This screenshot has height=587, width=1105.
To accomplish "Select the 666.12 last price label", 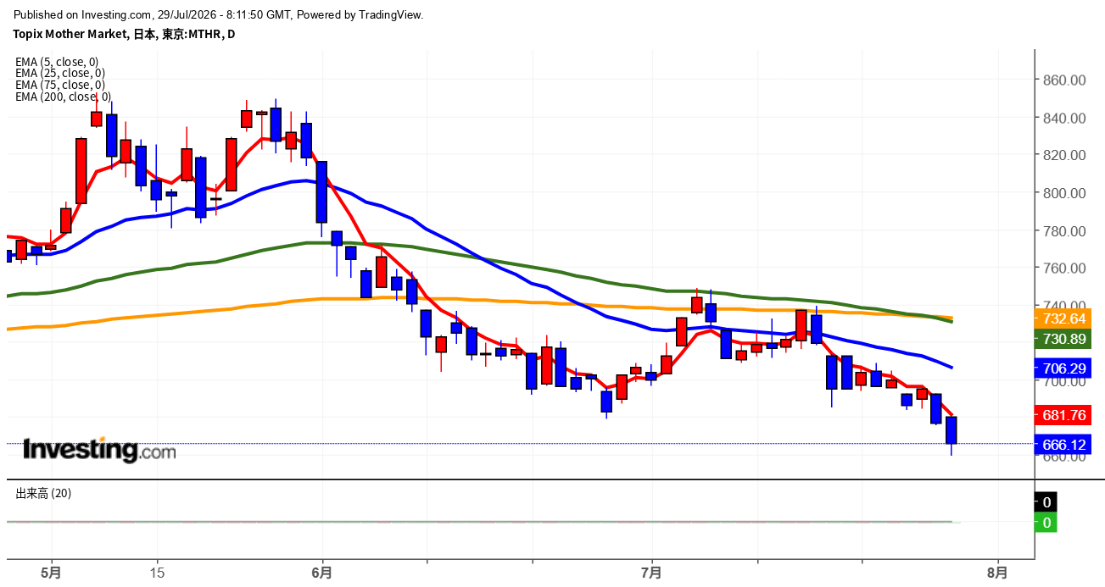I will pos(1063,445).
